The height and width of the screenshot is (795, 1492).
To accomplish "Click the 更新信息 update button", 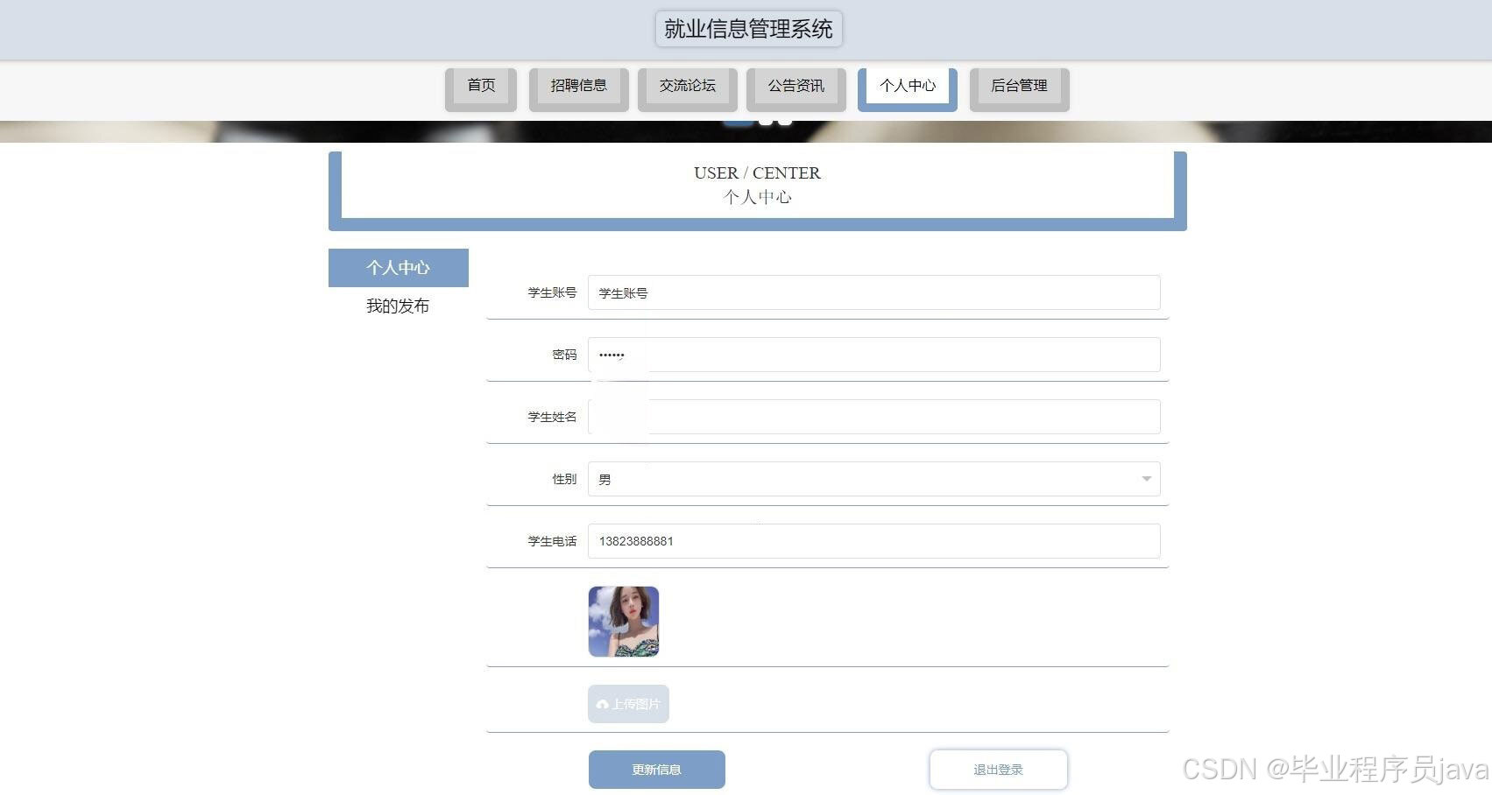I will click(656, 769).
